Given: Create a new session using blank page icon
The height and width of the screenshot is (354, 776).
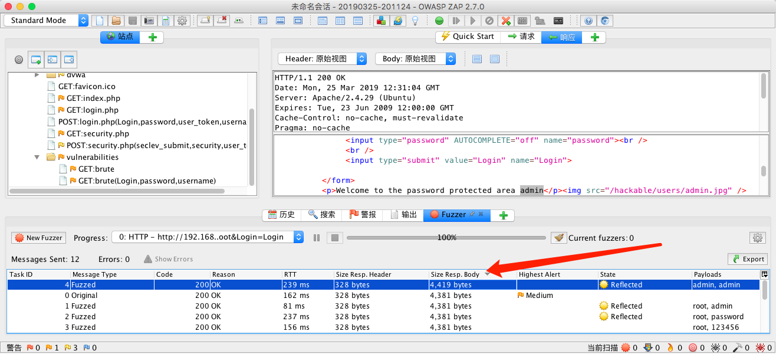Looking at the screenshot, I should click(x=99, y=20).
